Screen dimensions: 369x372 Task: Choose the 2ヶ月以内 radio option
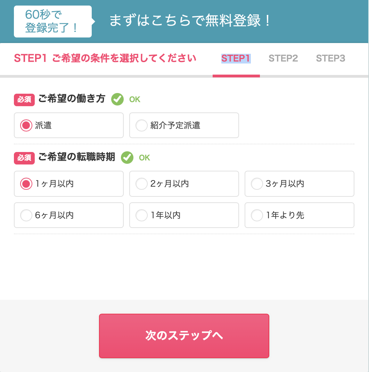184,184
